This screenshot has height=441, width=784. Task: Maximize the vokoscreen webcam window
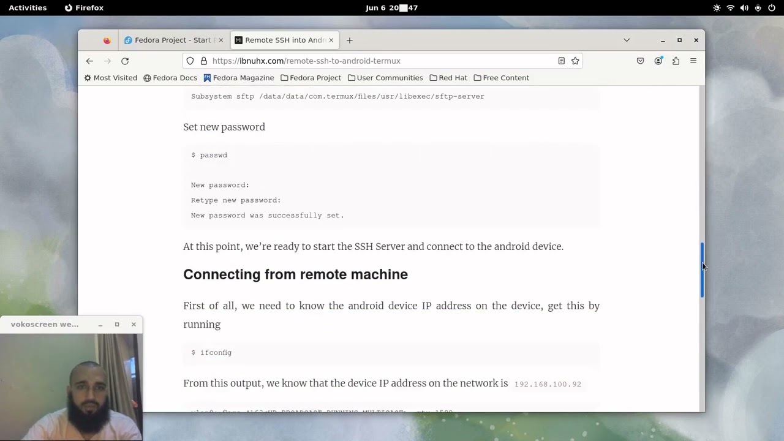(117, 325)
